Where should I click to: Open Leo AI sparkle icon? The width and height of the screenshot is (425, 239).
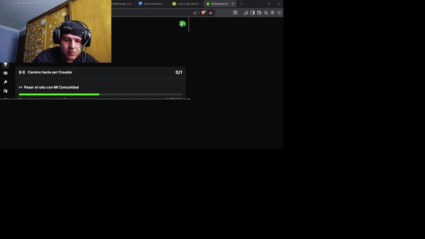point(266,13)
